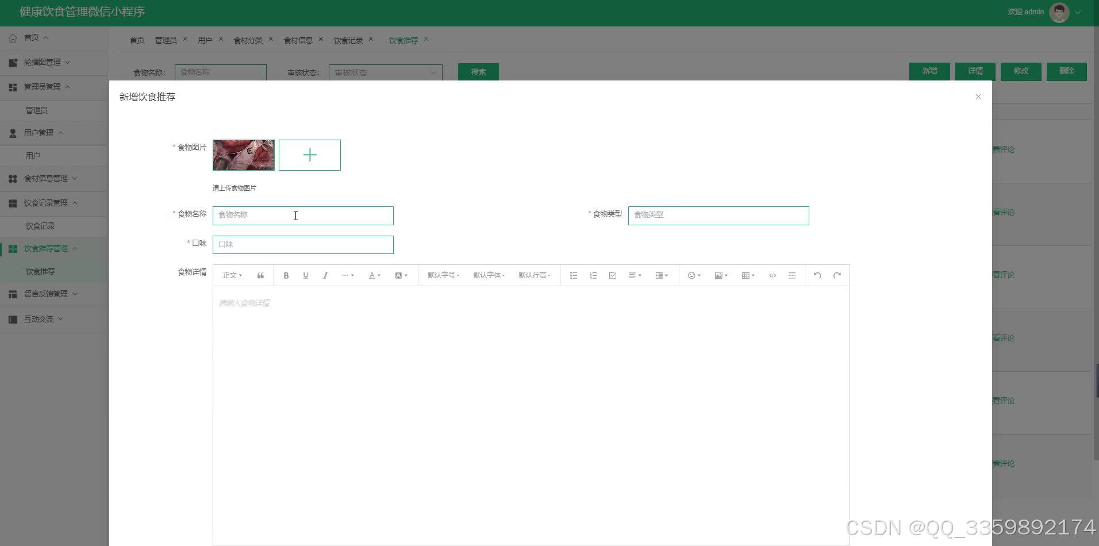Click the admin avatar picture
Screen dimensions: 1099x546
point(1059,12)
